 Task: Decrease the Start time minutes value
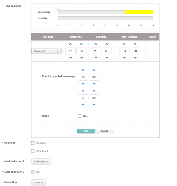click(81, 58)
